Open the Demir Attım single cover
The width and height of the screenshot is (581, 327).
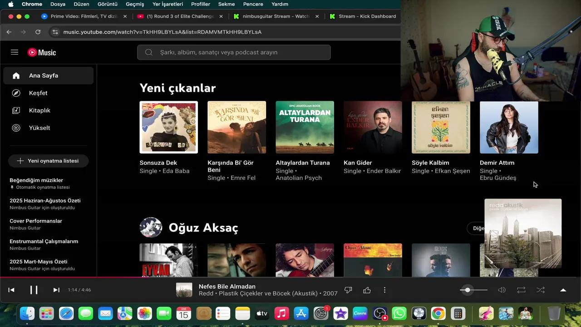[509, 127]
